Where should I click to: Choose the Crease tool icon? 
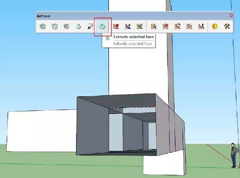78,26
